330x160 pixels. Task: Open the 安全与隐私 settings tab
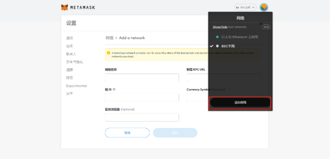pyautogui.click(x=74, y=62)
